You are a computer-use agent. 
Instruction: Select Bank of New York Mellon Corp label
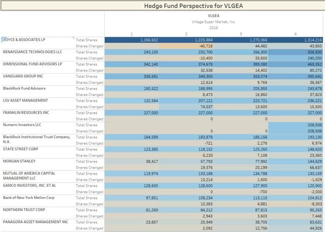(28, 197)
